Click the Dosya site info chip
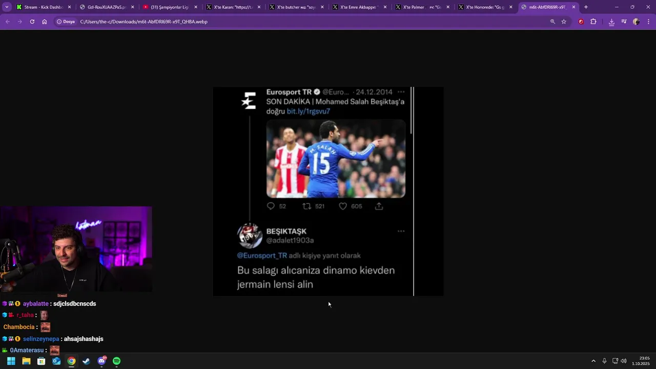656x369 pixels. pyautogui.click(x=66, y=22)
